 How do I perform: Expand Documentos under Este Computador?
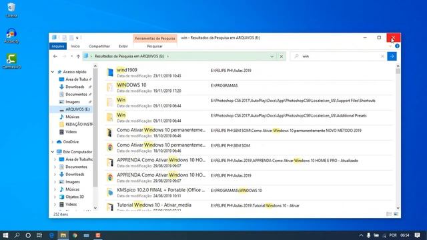[x=55, y=167]
